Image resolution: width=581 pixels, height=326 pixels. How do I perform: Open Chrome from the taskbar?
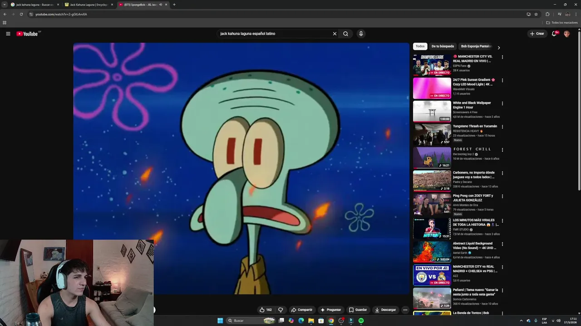[331, 321]
